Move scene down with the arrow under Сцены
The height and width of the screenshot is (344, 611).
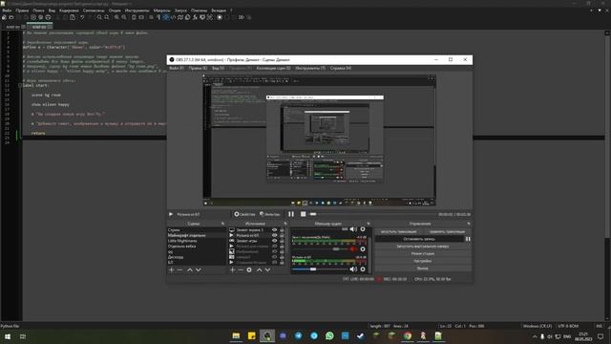click(x=199, y=269)
